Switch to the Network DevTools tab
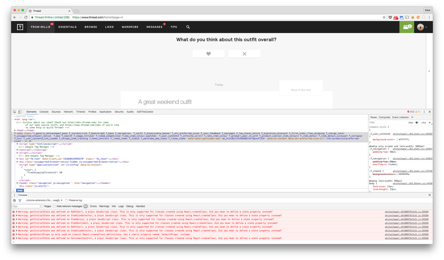444x260 pixels. pos(68,112)
